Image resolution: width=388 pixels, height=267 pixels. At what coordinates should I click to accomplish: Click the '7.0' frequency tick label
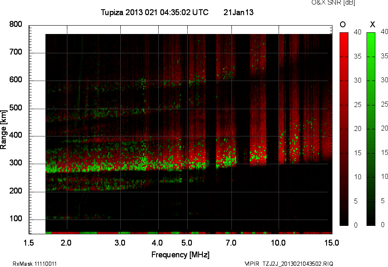pos(231,243)
